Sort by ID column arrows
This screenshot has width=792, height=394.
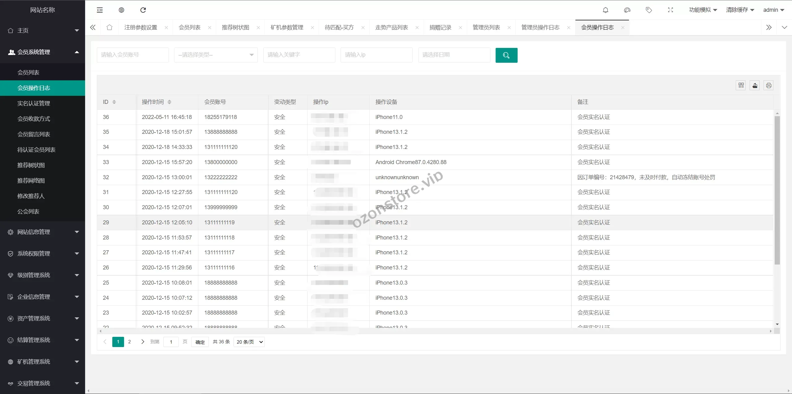click(x=114, y=102)
